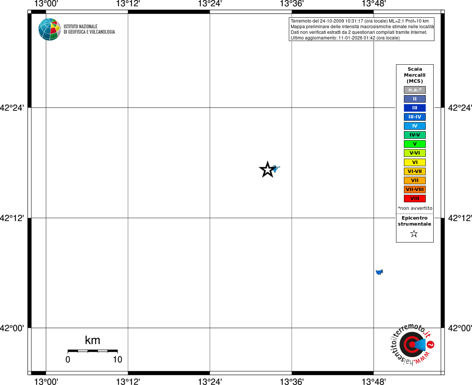472x385 pixels.
Task: Click the right 42°12' latitude label
Action: [x=460, y=218]
